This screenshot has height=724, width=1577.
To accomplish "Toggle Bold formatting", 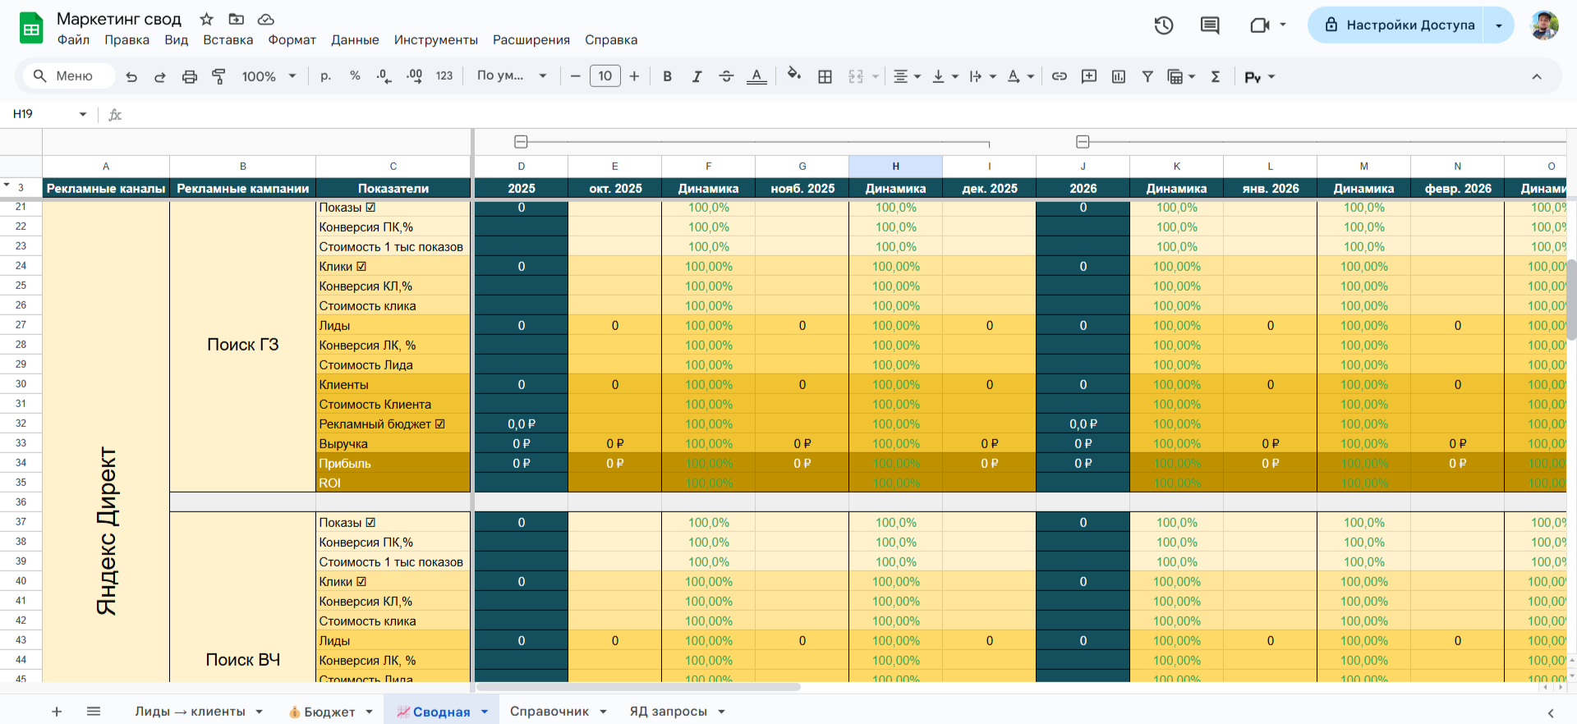I will pos(667,76).
